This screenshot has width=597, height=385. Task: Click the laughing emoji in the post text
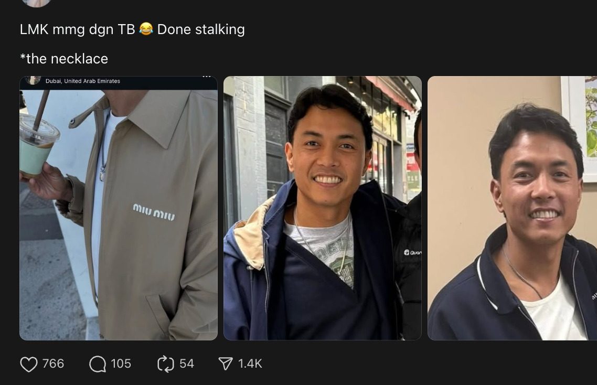click(146, 29)
